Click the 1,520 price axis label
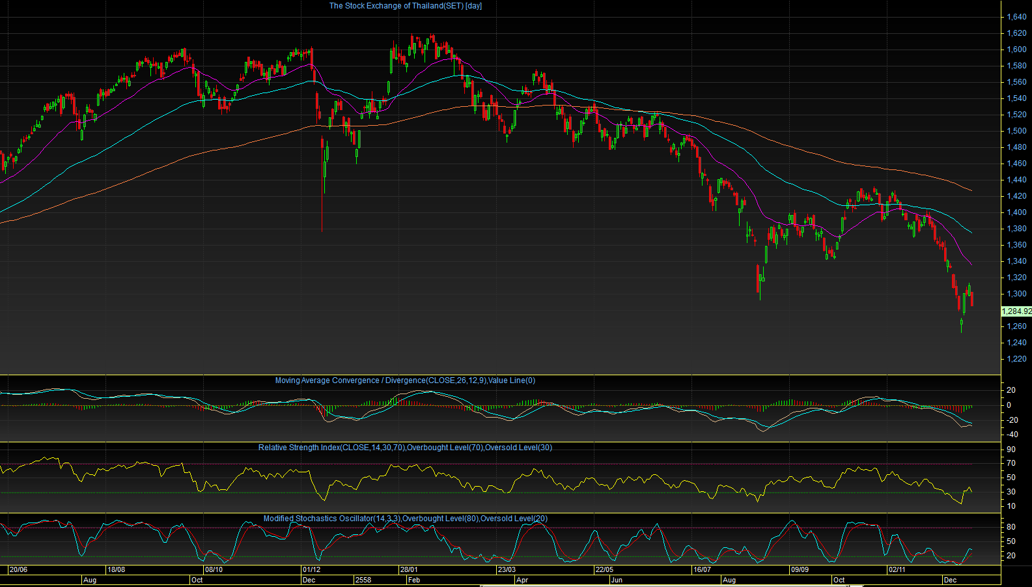1032x587 pixels. [1016, 115]
